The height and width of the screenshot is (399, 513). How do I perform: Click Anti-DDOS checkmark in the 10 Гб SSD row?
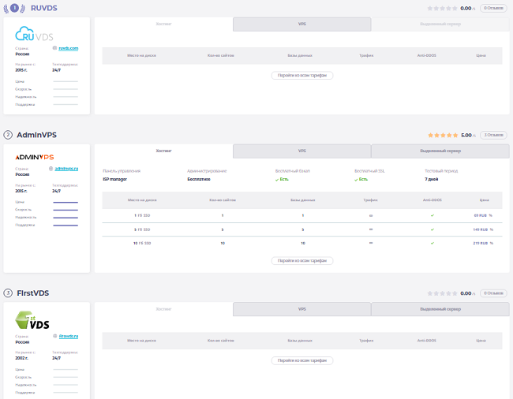432,243
